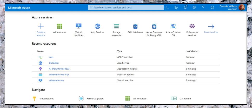Select the Azure Cosmos DB icon
The image size is (252, 108).
coord(173,26)
